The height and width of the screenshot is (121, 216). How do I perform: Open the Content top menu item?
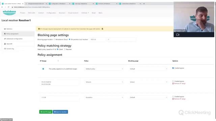click(41, 13)
